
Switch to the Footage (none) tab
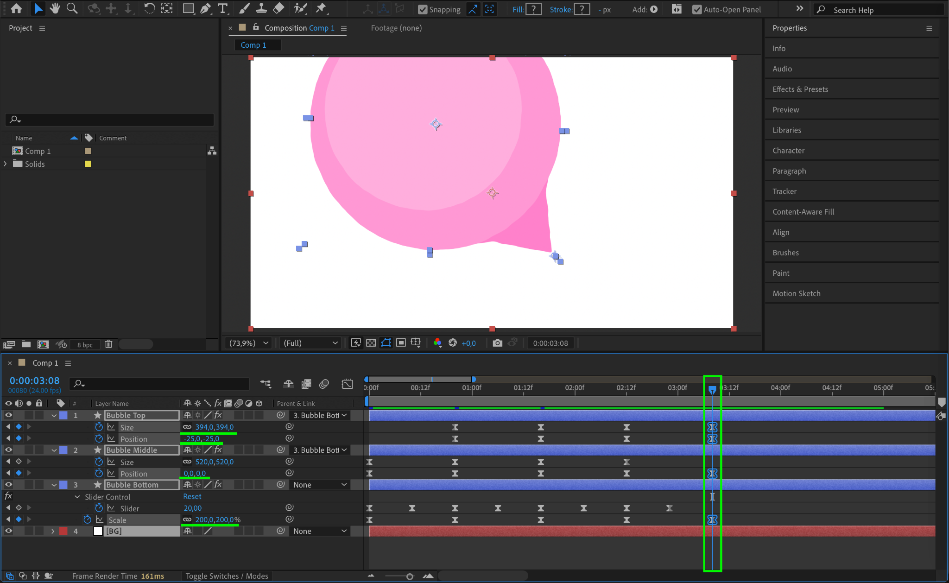[x=396, y=28]
